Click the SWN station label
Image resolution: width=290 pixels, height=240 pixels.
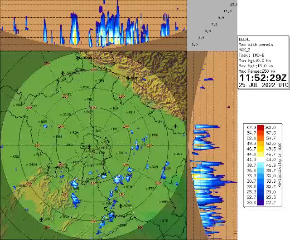pyautogui.click(x=155, y=167)
